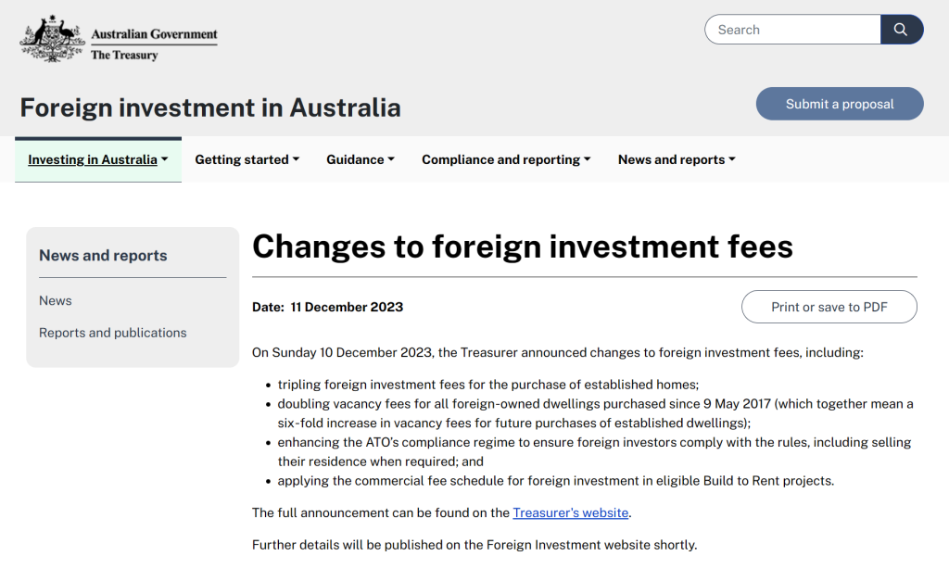This screenshot has height=569, width=949.
Task: Click the dropdown caret beside Guidance
Action: 391,159
